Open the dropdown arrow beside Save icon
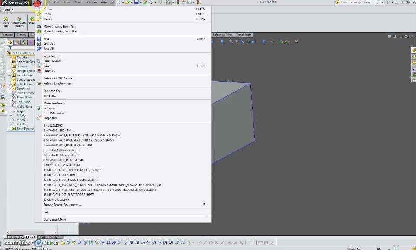The height and width of the screenshot is (250, 416). point(140,3)
